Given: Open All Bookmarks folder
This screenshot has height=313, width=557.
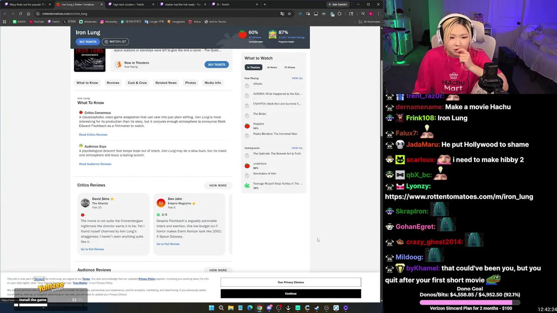Looking at the screenshot, I should 369,22.
